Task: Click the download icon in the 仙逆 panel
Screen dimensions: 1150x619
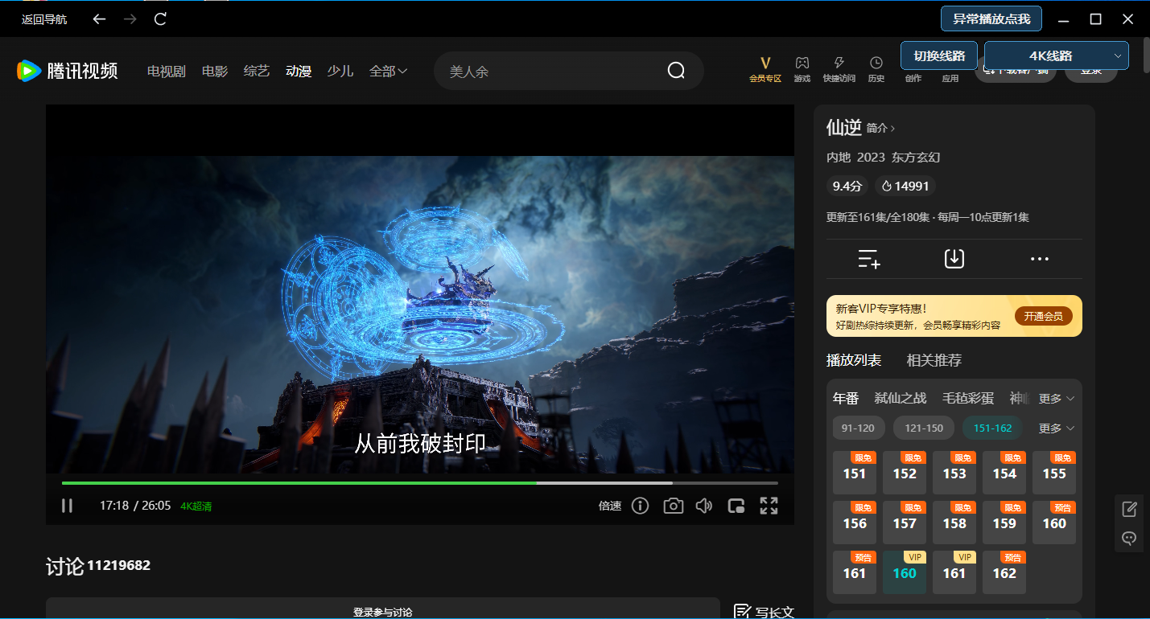Action: coord(954,259)
